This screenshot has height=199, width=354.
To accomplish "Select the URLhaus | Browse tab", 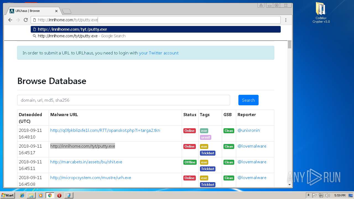I will pos(33,11).
